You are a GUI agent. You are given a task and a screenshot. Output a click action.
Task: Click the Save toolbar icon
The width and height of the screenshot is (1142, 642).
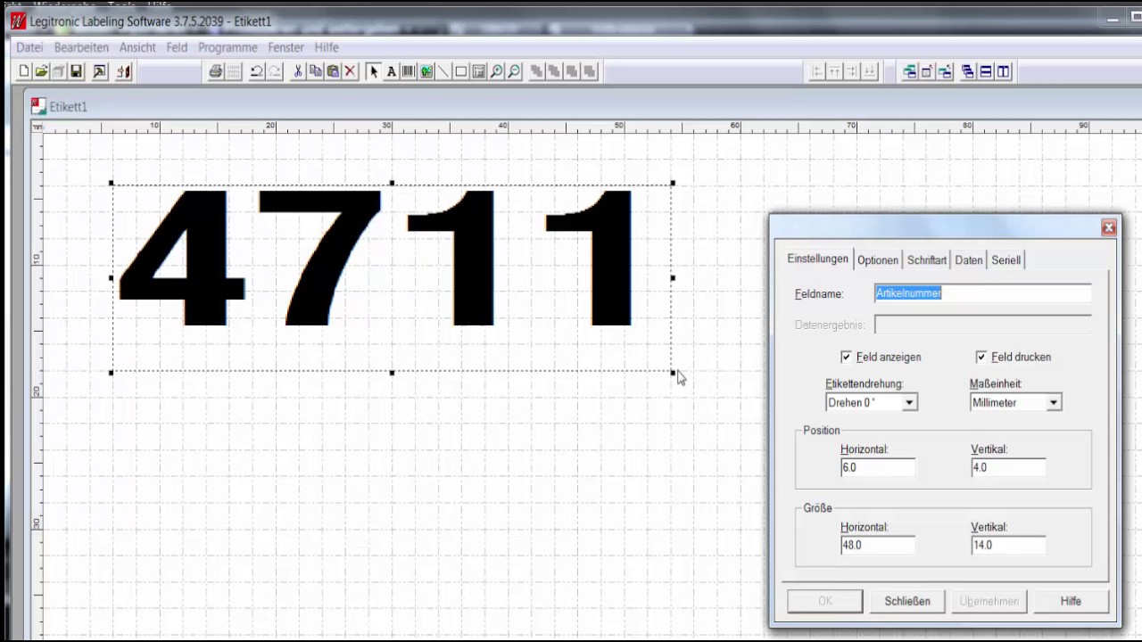pyautogui.click(x=76, y=71)
